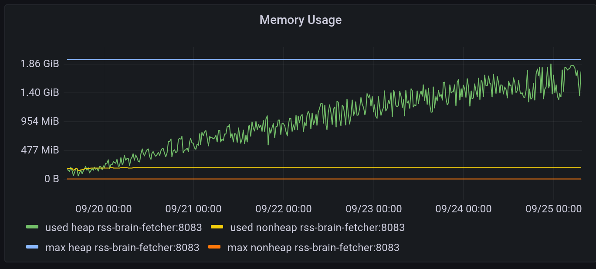Click the 09/20 00:00 time axis label
The image size is (596, 269).
[x=104, y=209]
